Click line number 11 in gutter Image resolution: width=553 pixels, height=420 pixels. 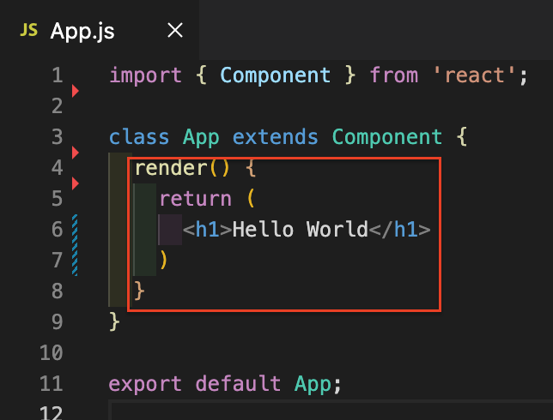[52, 383]
